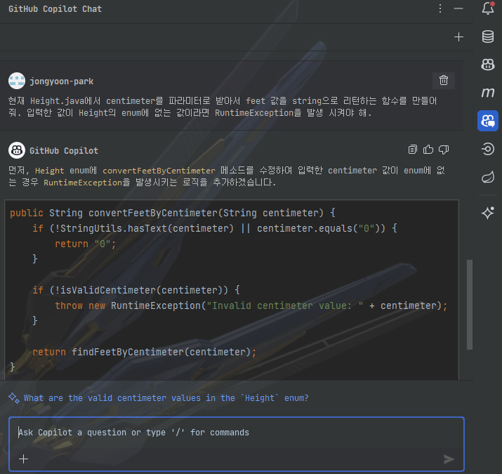Start a new conversation with plus icon
The width and height of the screenshot is (502, 474).
[458, 37]
